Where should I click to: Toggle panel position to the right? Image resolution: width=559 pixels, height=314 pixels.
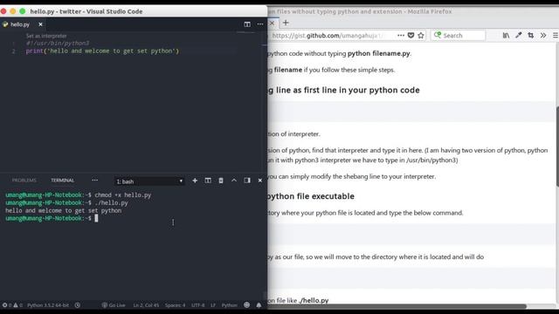click(247, 181)
